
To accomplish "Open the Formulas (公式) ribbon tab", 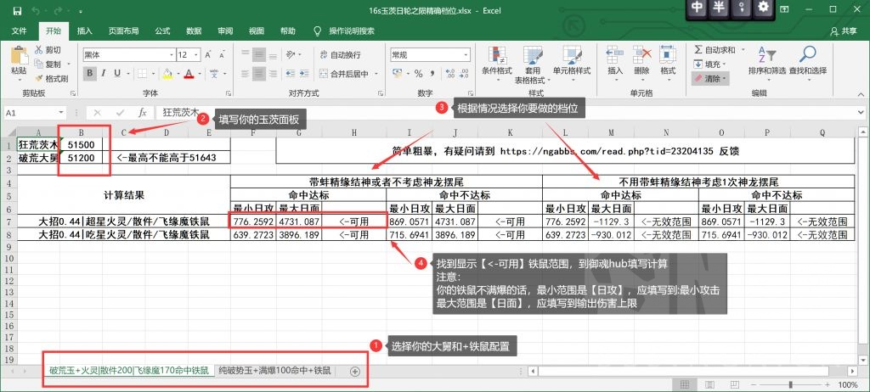I will pyautogui.click(x=162, y=31).
